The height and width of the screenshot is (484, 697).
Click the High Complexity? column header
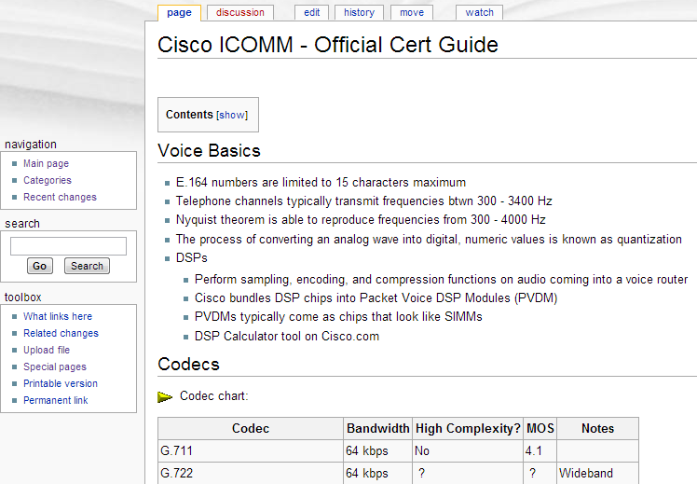point(468,428)
